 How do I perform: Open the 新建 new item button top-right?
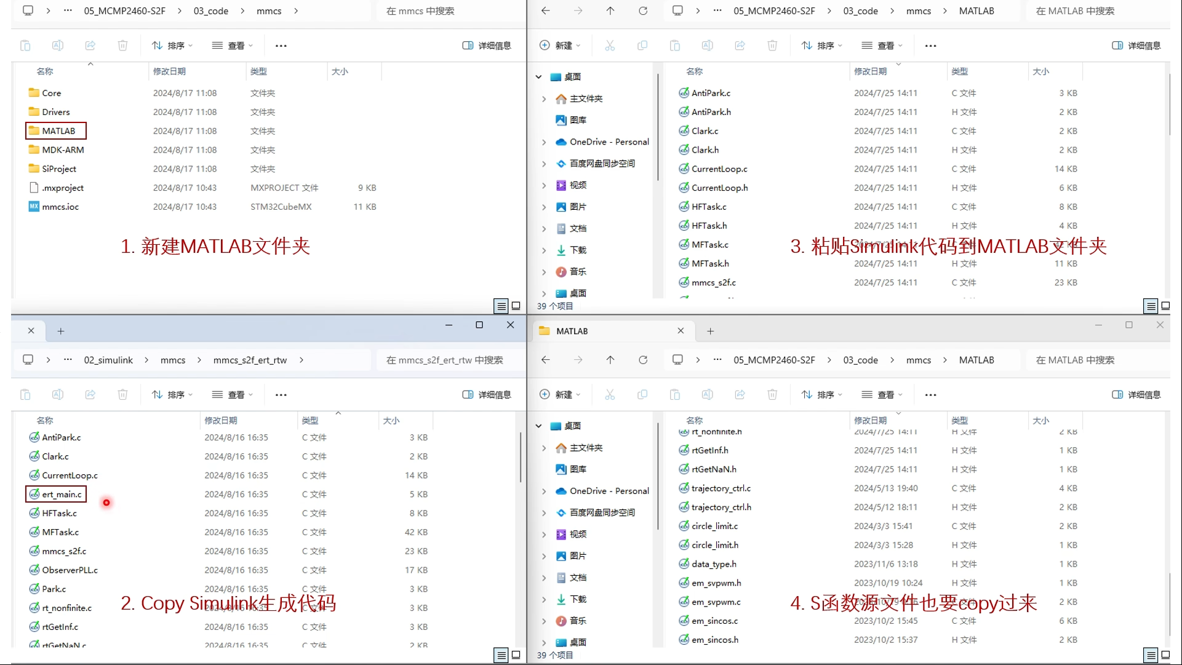pos(559,46)
